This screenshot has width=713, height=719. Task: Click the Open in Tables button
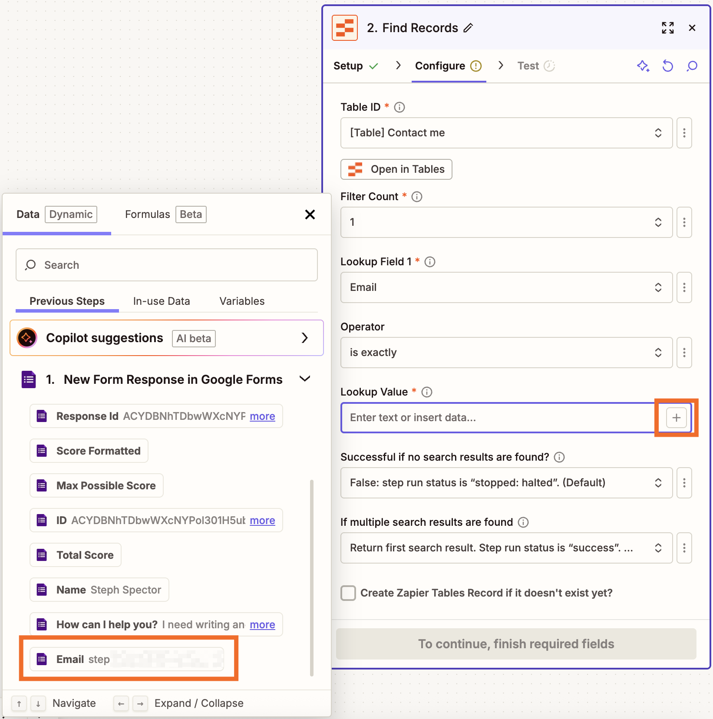(x=396, y=169)
